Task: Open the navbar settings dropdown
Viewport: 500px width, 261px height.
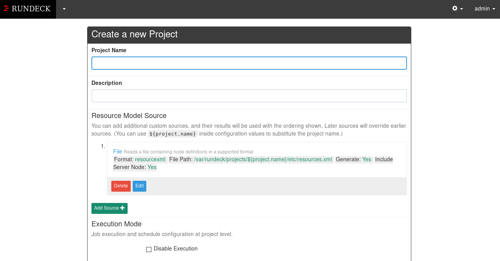Action: (457, 8)
